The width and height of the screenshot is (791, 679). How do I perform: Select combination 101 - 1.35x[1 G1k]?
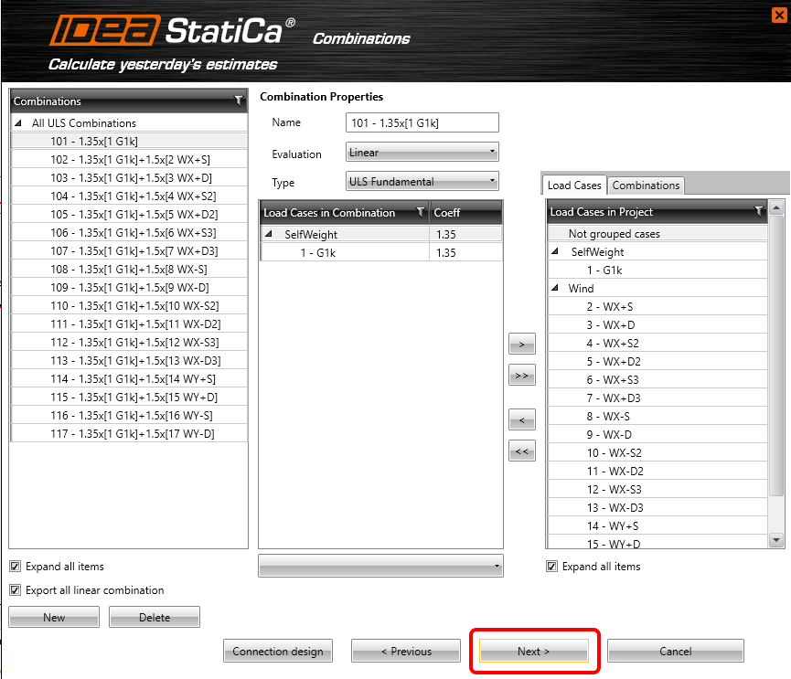tap(129, 141)
